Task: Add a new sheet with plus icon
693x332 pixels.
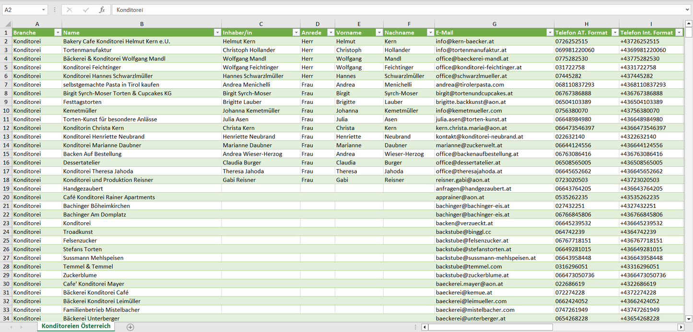Action: click(130, 327)
